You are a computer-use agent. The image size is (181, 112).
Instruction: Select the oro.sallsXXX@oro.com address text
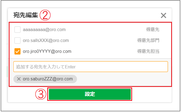click(x=46, y=41)
